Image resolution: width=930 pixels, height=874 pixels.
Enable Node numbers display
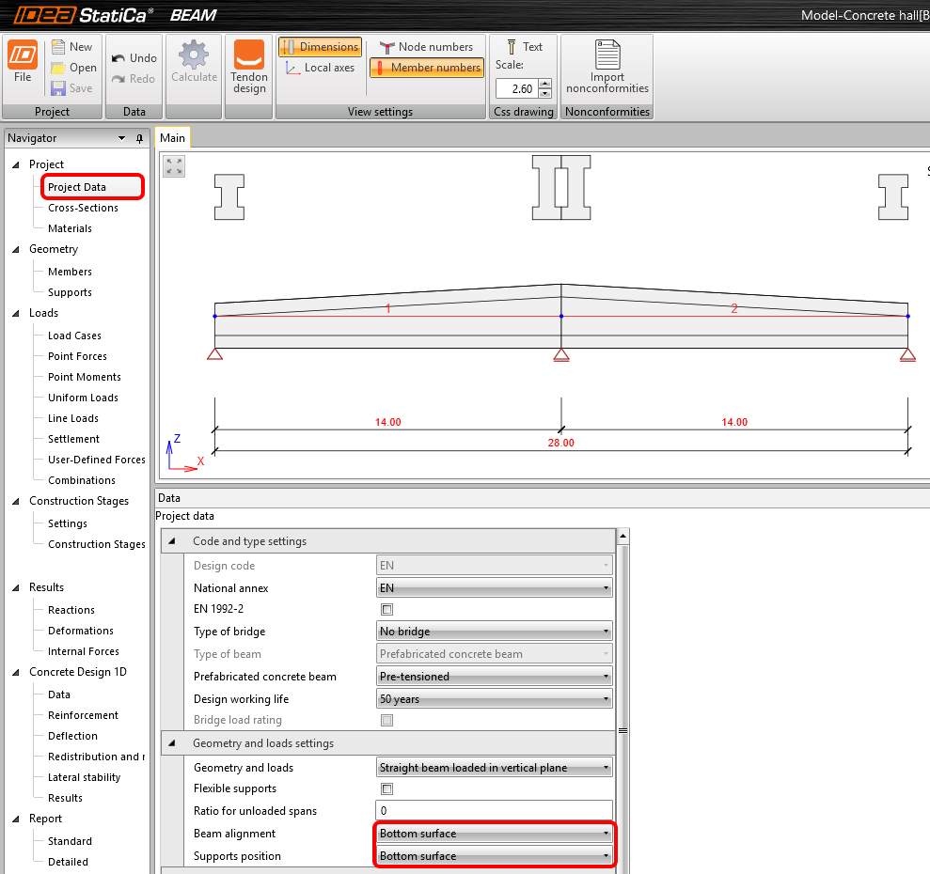(x=426, y=46)
